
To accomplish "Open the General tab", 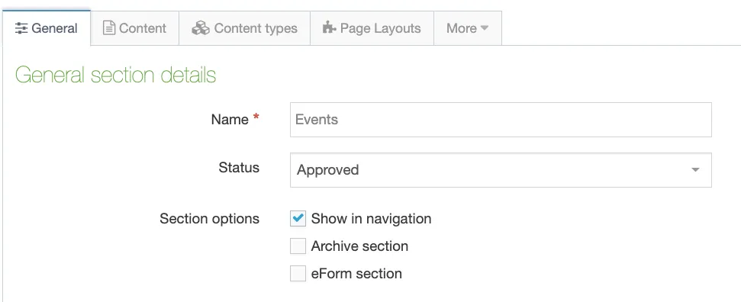I will 46,28.
